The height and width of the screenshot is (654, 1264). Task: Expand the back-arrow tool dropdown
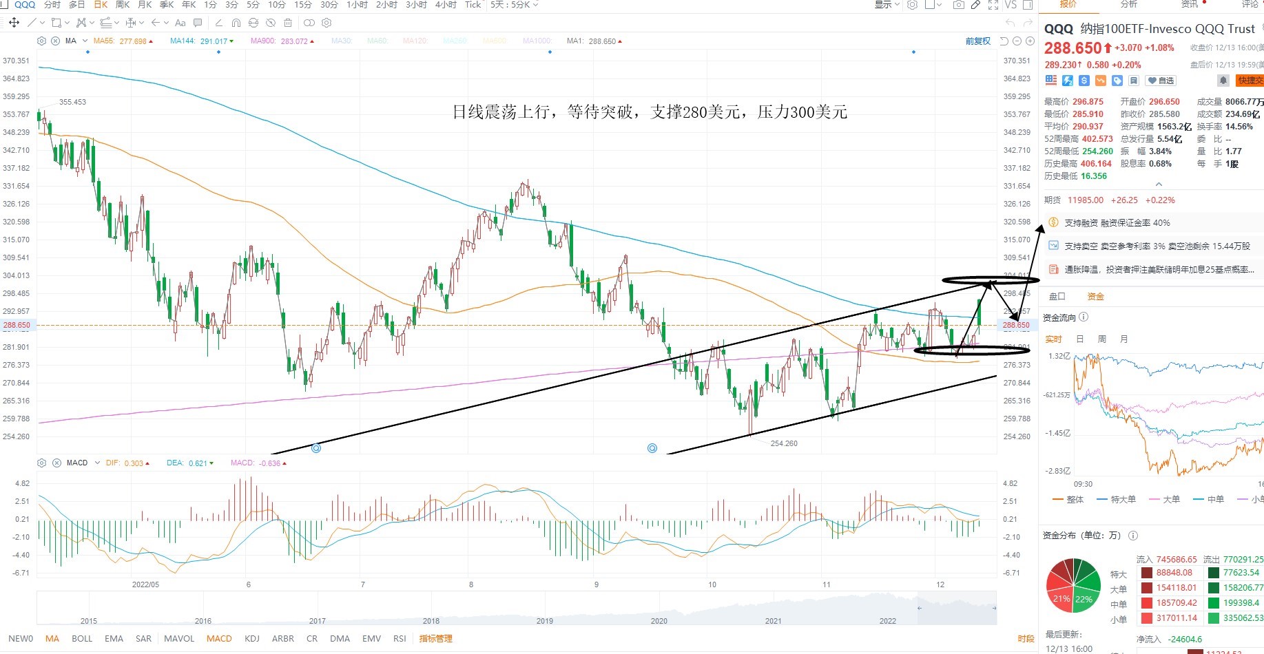coord(167,23)
